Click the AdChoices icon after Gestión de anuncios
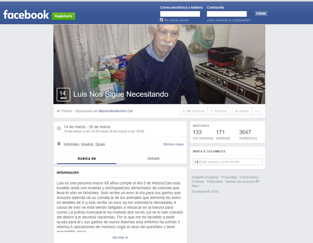 pyautogui.click(x=258, y=181)
